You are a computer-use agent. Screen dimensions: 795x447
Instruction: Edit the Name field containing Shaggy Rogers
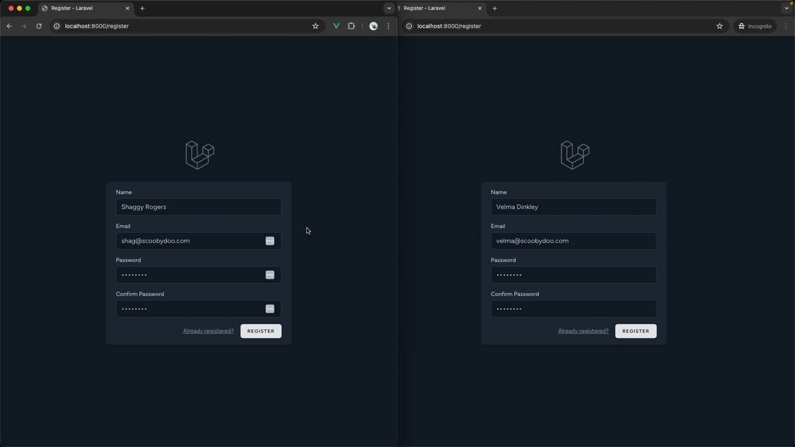(x=199, y=207)
